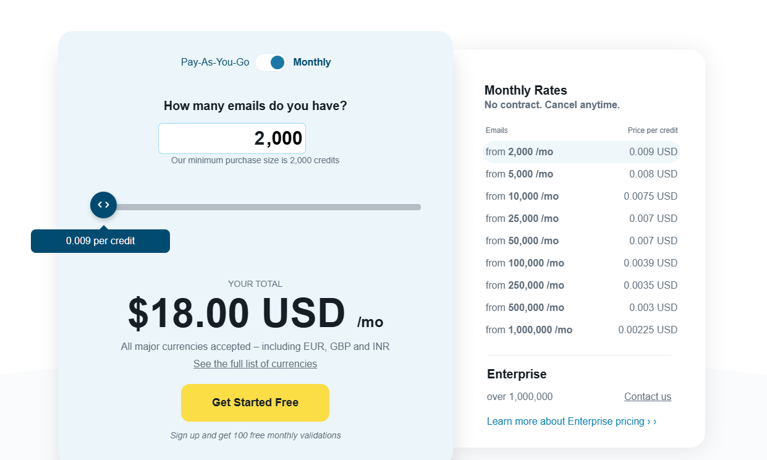This screenshot has height=460, width=767.
Task: Click the slider handle with arrows icon
Action: click(103, 205)
